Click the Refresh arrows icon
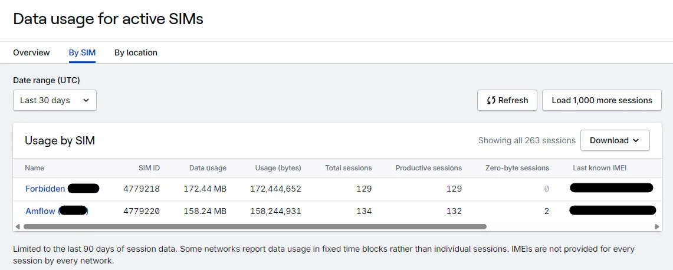673x270 pixels. tap(491, 100)
